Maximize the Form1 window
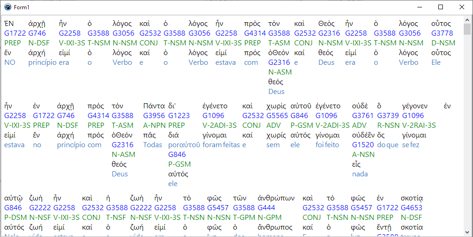Screen dimensions: 473x237 pyautogui.click(x=441, y=7)
